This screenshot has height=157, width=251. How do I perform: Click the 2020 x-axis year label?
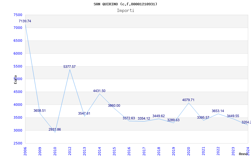point(189,151)
